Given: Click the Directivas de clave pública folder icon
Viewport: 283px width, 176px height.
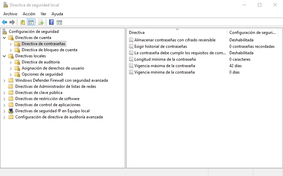Looking at the screenshot, I should 11,93.
